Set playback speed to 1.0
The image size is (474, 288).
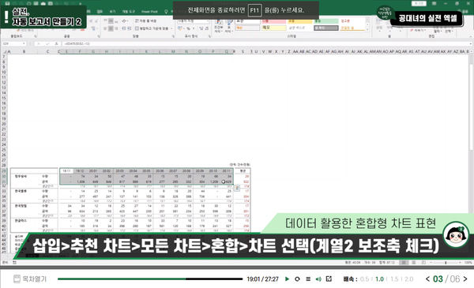pyautogui.click(x=379, y=279)
